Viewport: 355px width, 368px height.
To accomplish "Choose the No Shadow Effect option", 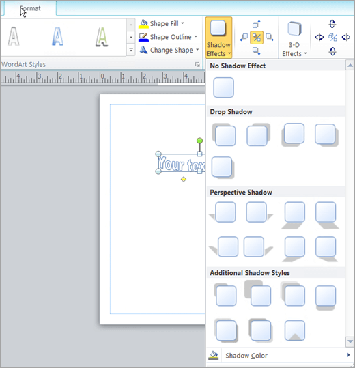I will 223,87.
